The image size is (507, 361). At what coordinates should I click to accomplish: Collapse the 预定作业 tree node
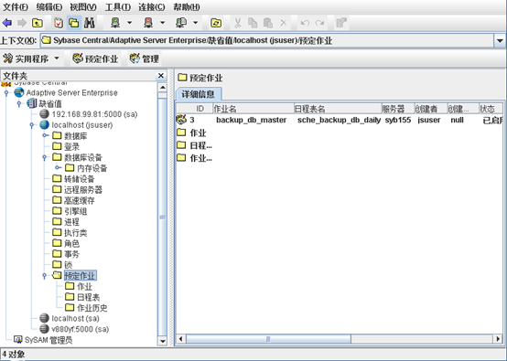tap(45, 275)
